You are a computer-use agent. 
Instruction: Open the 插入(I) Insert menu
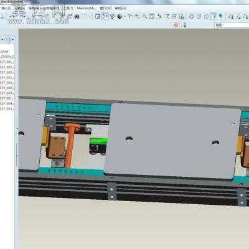6,8
